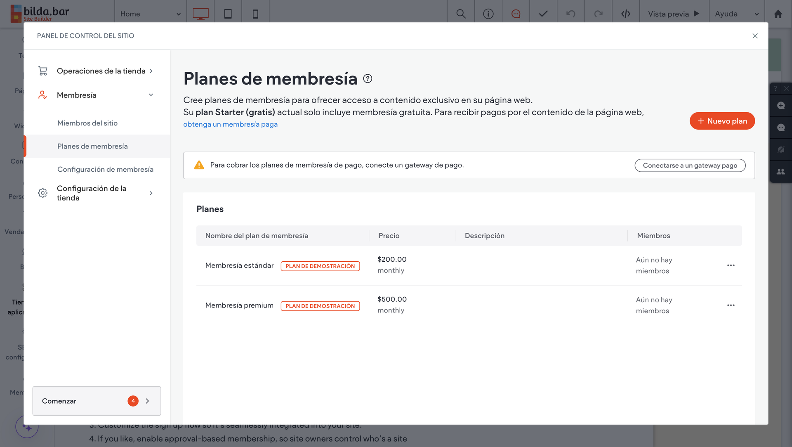The image size is (792, 447).
Task: Expand Configuración de la tienda chevron
Action: (151, 193)
